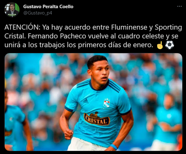This screenshot has width=186, height=154.
Task: Click the name Fernando Pacheco in the text
Action: tap(57, 36)
